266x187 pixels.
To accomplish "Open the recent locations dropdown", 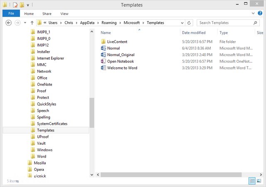I will click(25, 23).
